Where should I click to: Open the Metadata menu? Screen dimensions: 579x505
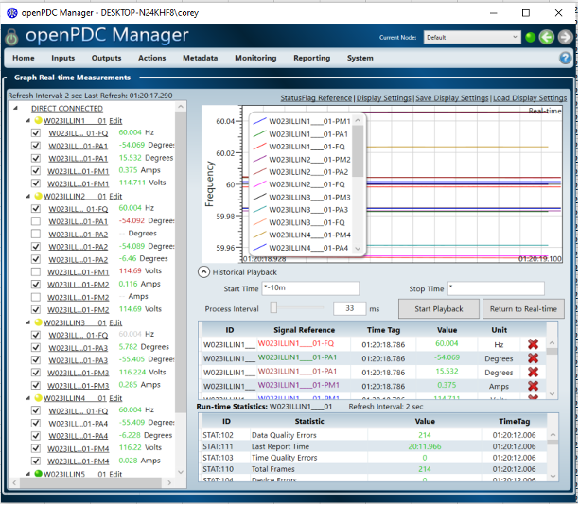point(200,58)
